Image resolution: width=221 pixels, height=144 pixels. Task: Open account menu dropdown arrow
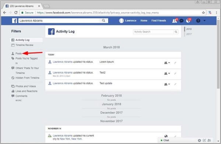point(204,21)
